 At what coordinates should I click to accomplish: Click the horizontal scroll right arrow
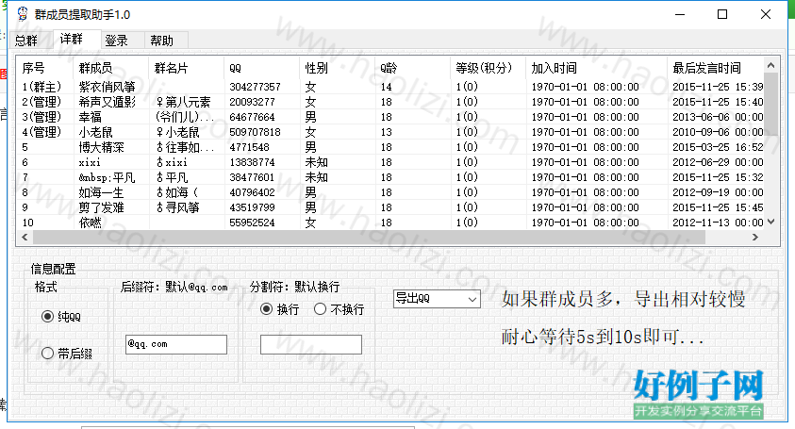coord(755,237)
